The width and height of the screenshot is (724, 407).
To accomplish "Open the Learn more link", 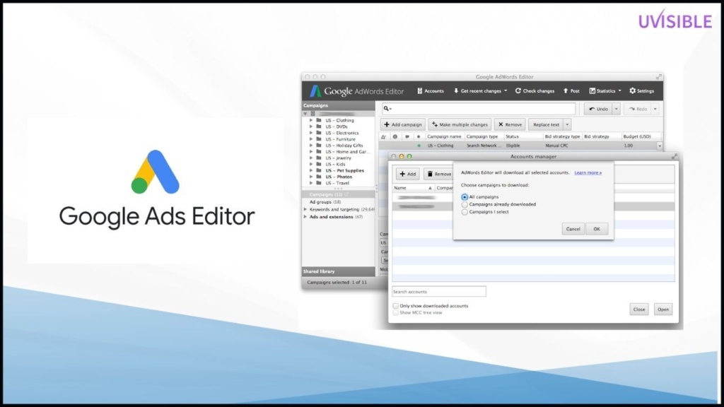I will (588, 172).
